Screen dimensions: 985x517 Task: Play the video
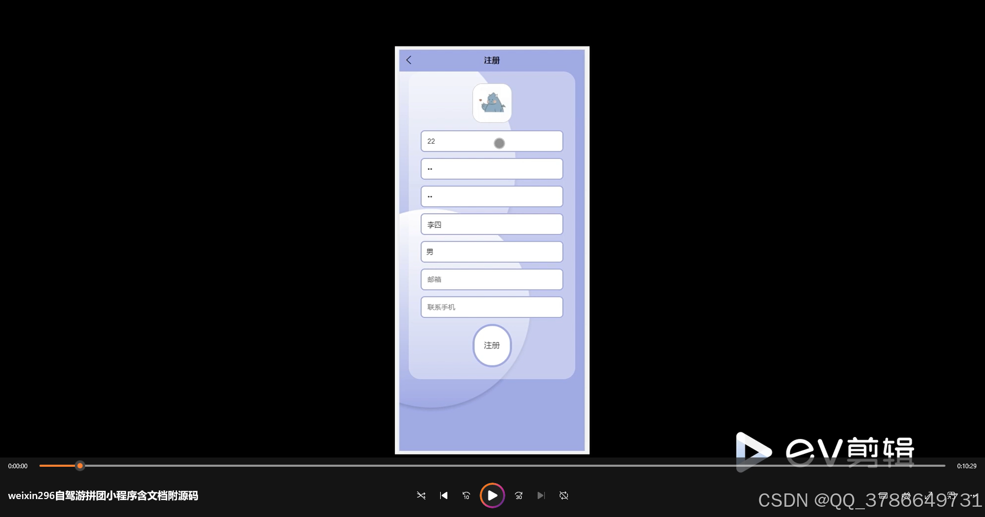[x=493, y=495]
